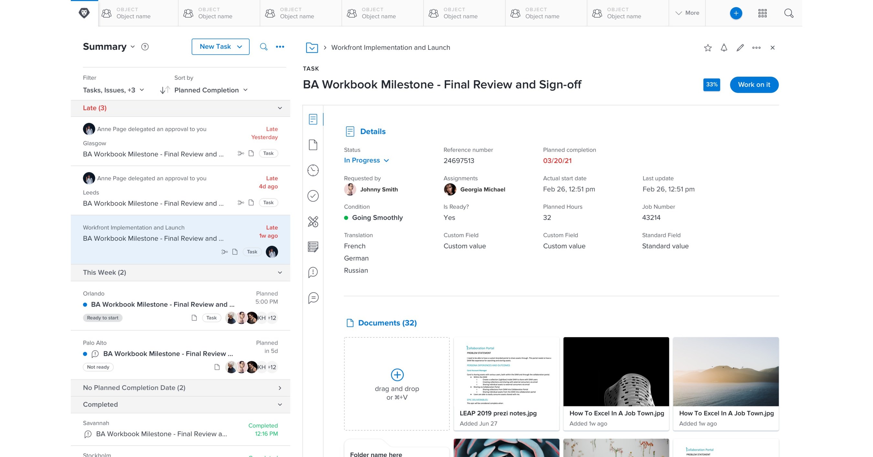Click workflow icon on Leeds item

(x=241, y=203)
